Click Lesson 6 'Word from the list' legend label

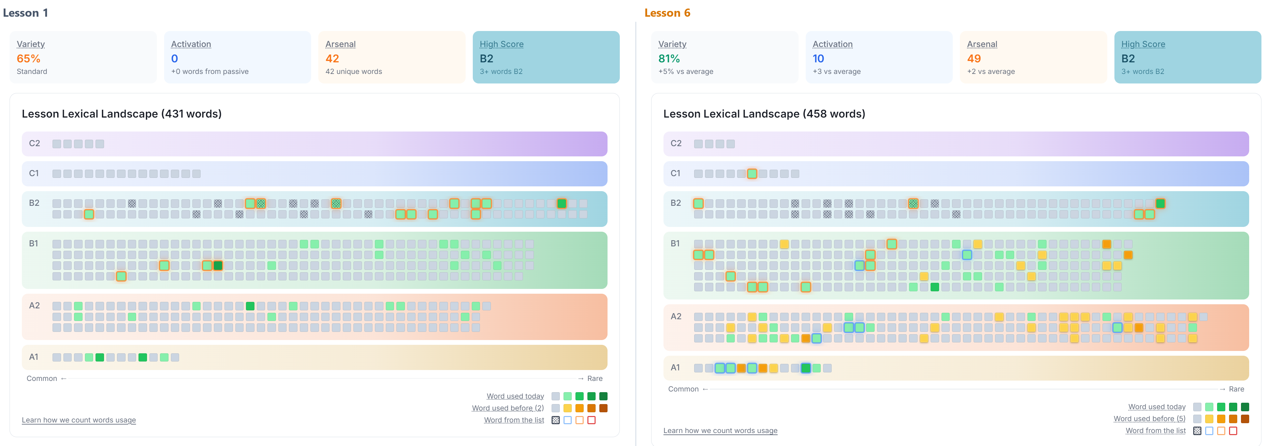point(1156,430)
